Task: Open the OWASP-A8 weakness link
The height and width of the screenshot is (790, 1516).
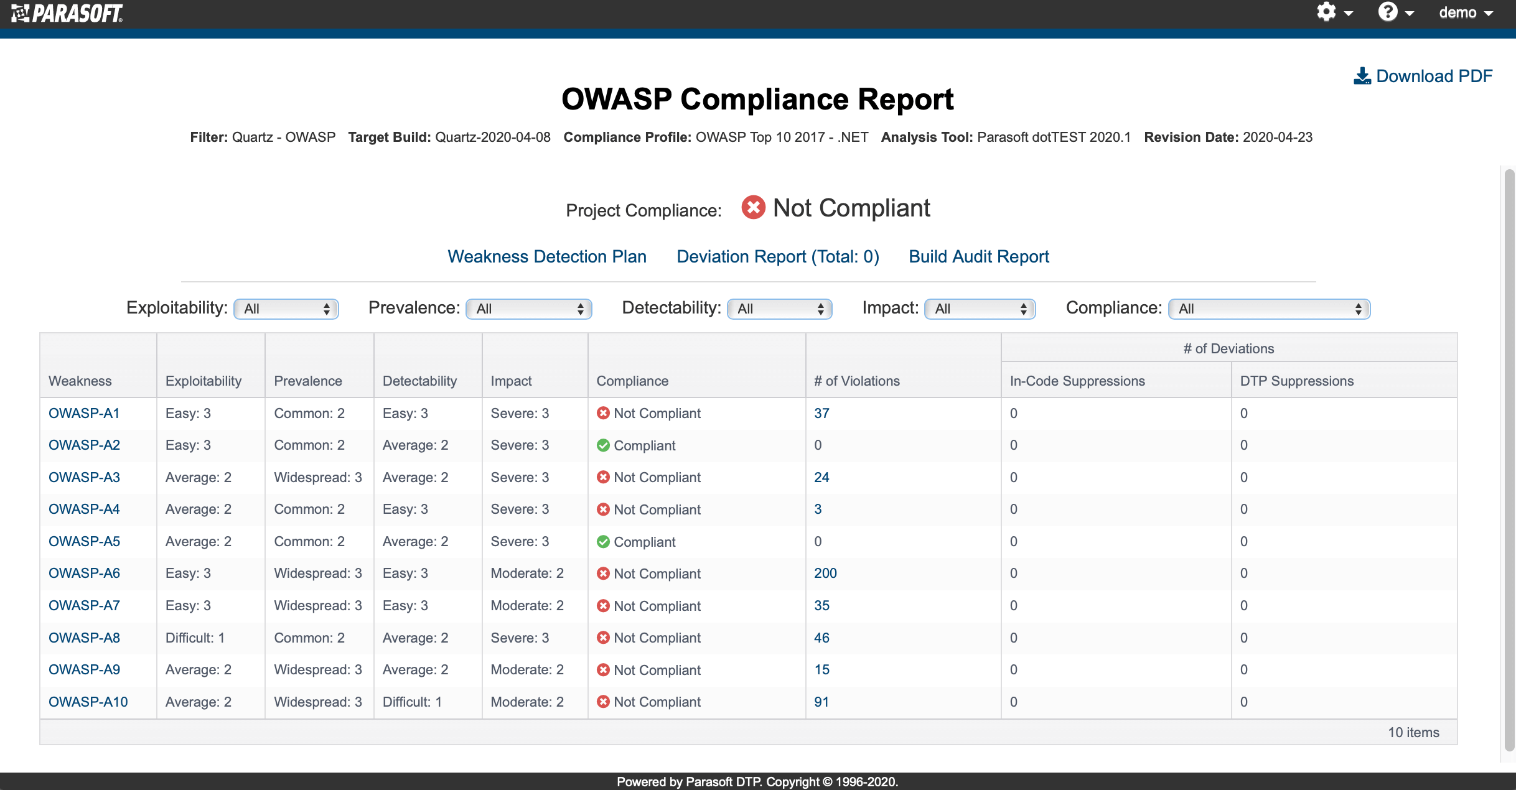Action: pos(84,638)
